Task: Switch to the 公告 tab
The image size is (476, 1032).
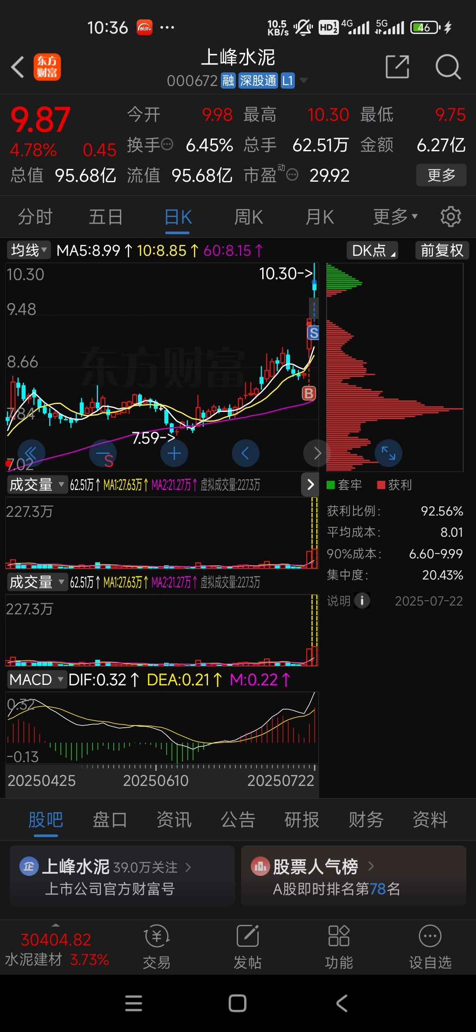Action: pos(238,820)
